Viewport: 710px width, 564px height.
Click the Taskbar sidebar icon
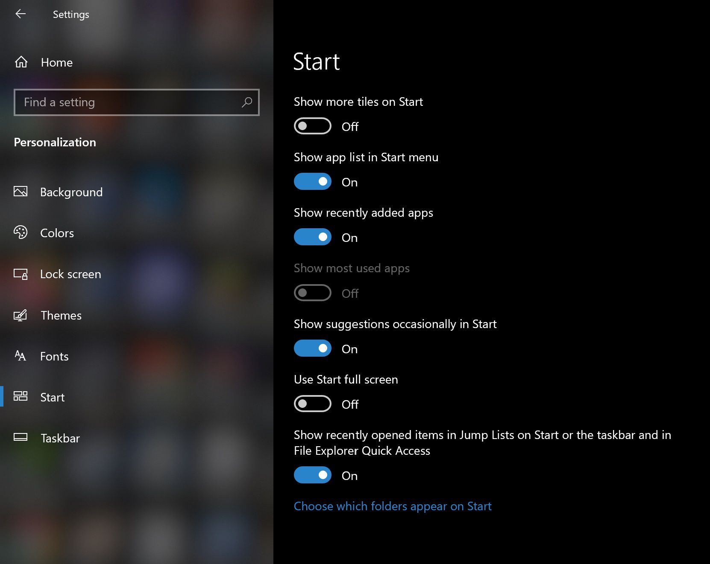(21, 437)
